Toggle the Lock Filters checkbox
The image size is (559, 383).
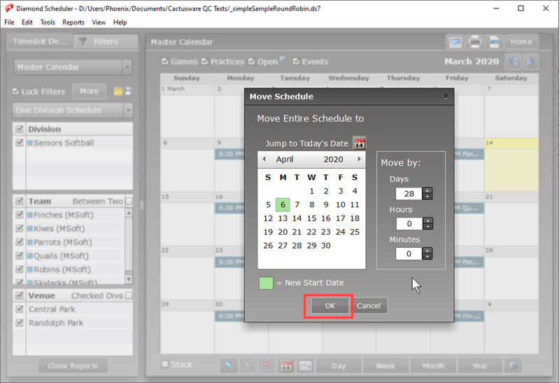click(17, 92)
